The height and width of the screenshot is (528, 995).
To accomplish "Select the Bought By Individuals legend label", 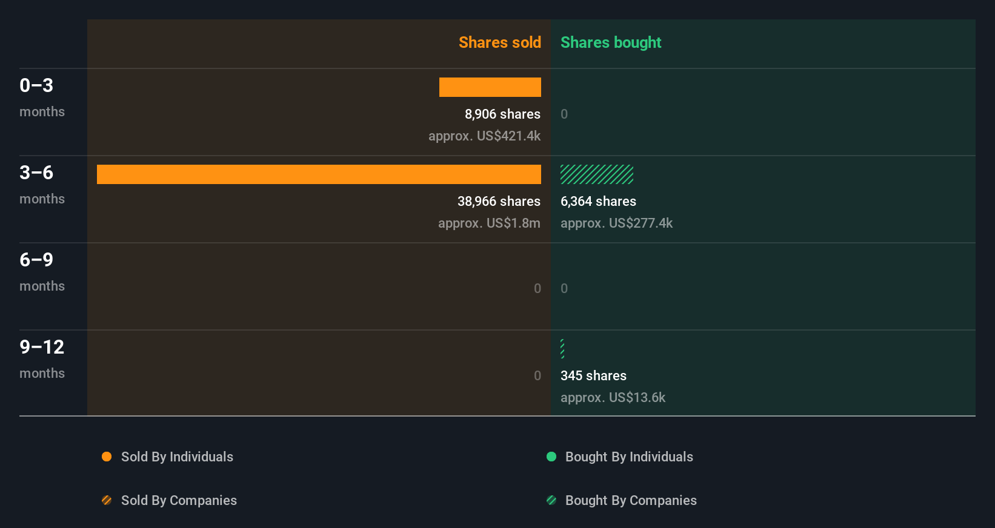I will click(629, 457).
